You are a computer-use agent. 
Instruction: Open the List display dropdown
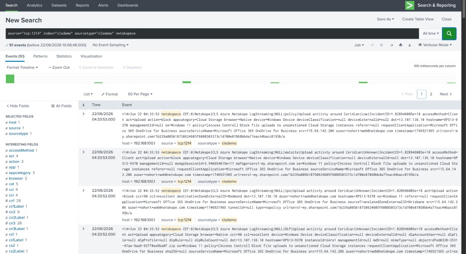pos(88,94)
